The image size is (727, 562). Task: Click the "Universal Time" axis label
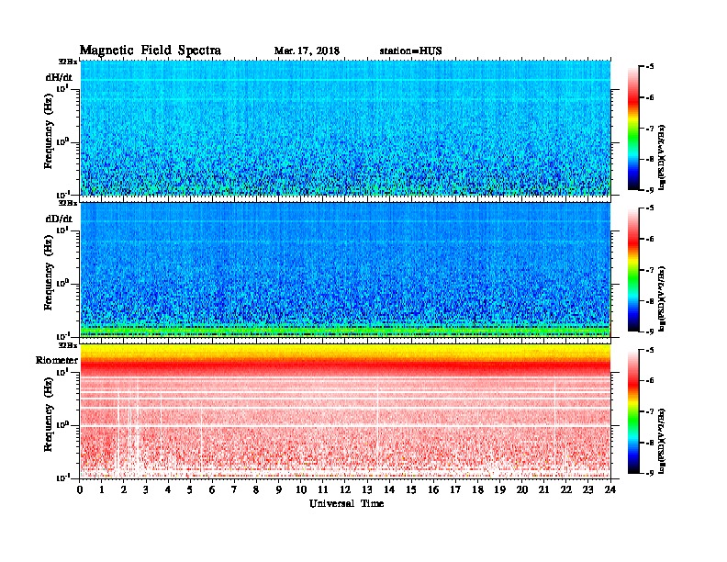click(x=346, y=503)
